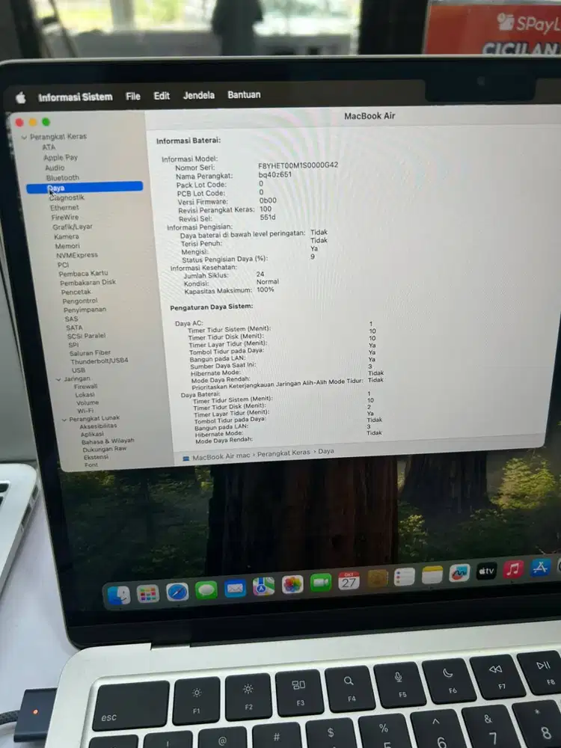Select FireWire in the sidebar
Viewport: 561px width, 748px height.
point(65,217)
